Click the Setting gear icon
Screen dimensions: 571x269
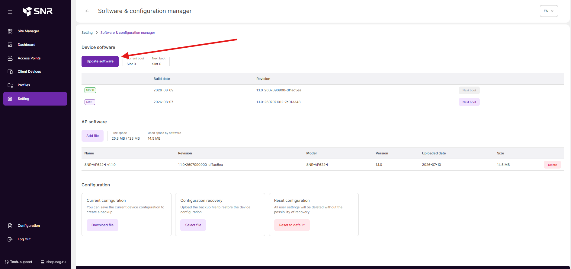click(10, 99)
